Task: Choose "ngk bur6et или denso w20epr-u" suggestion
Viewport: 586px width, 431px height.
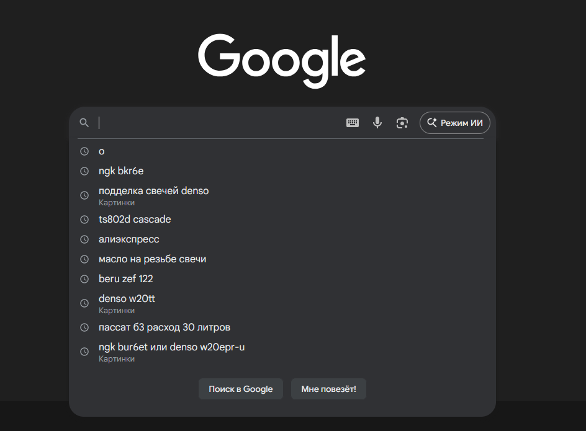Action: (x=171, y=347)
